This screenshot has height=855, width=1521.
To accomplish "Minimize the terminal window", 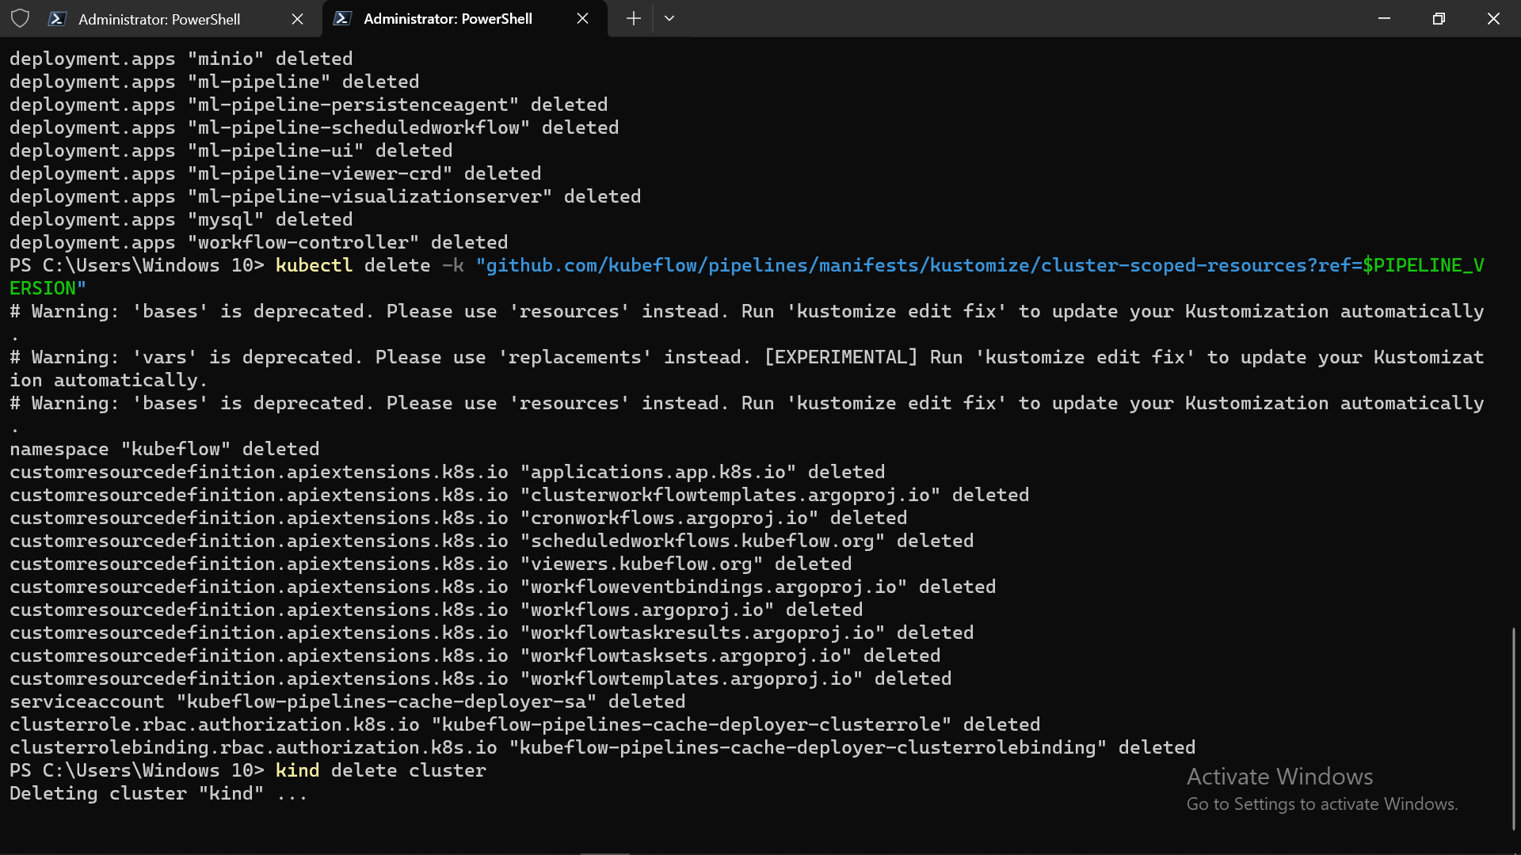I will click(1384, 18).
